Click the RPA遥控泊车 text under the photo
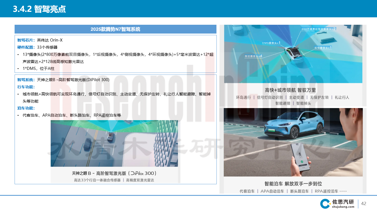 coord(326,191)
